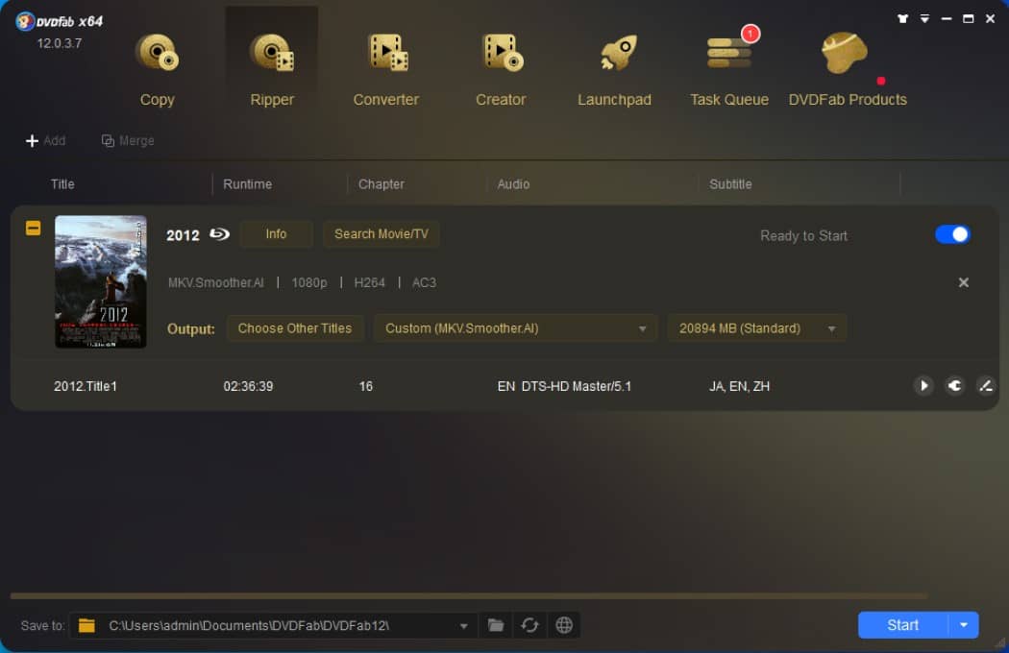Click the refresh icon beside the folder
Screen dimensions: 1009x653
(529, 625)
